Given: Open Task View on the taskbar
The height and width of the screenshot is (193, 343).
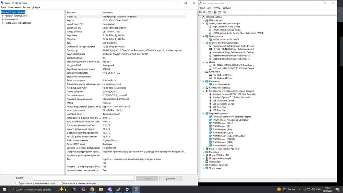Looking at the screenshot, I should (x=74, y=189).
